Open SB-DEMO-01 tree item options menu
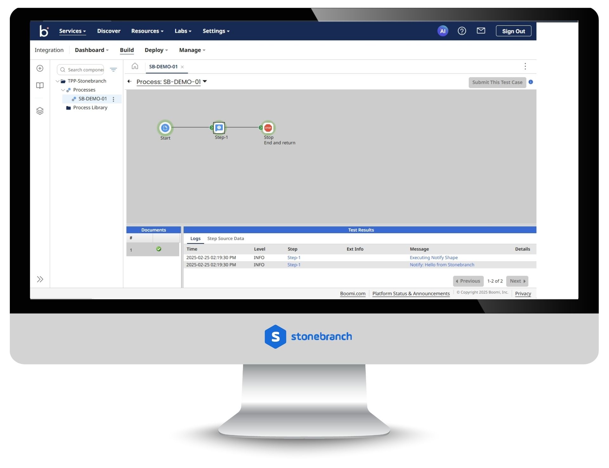This screenshot has width=609, height=468. 113,99
